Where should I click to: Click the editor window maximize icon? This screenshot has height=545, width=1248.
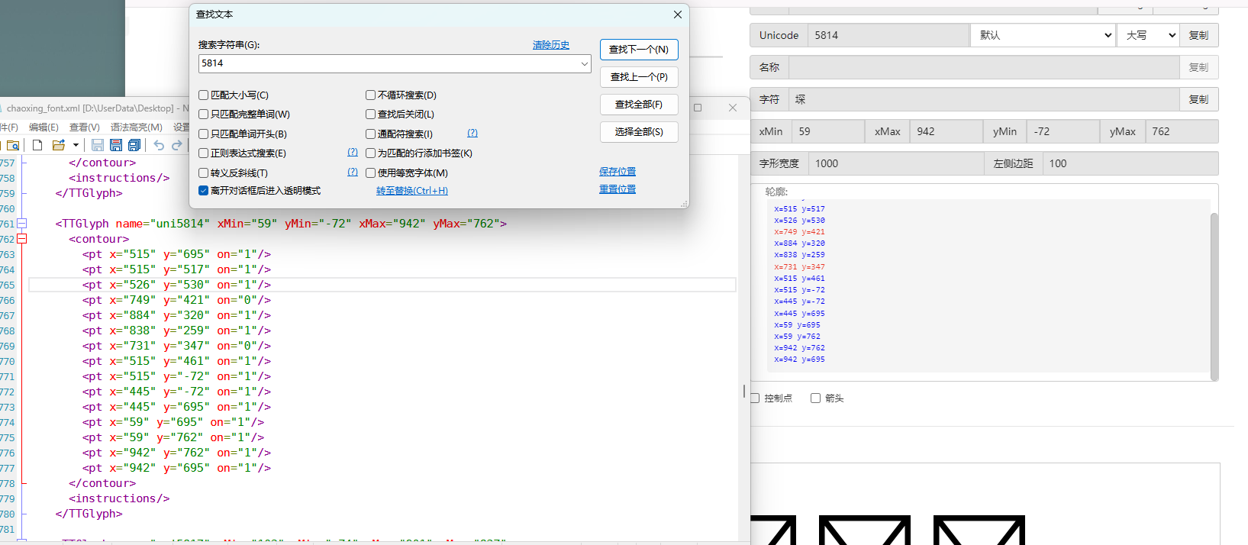(x=698, y=108)
